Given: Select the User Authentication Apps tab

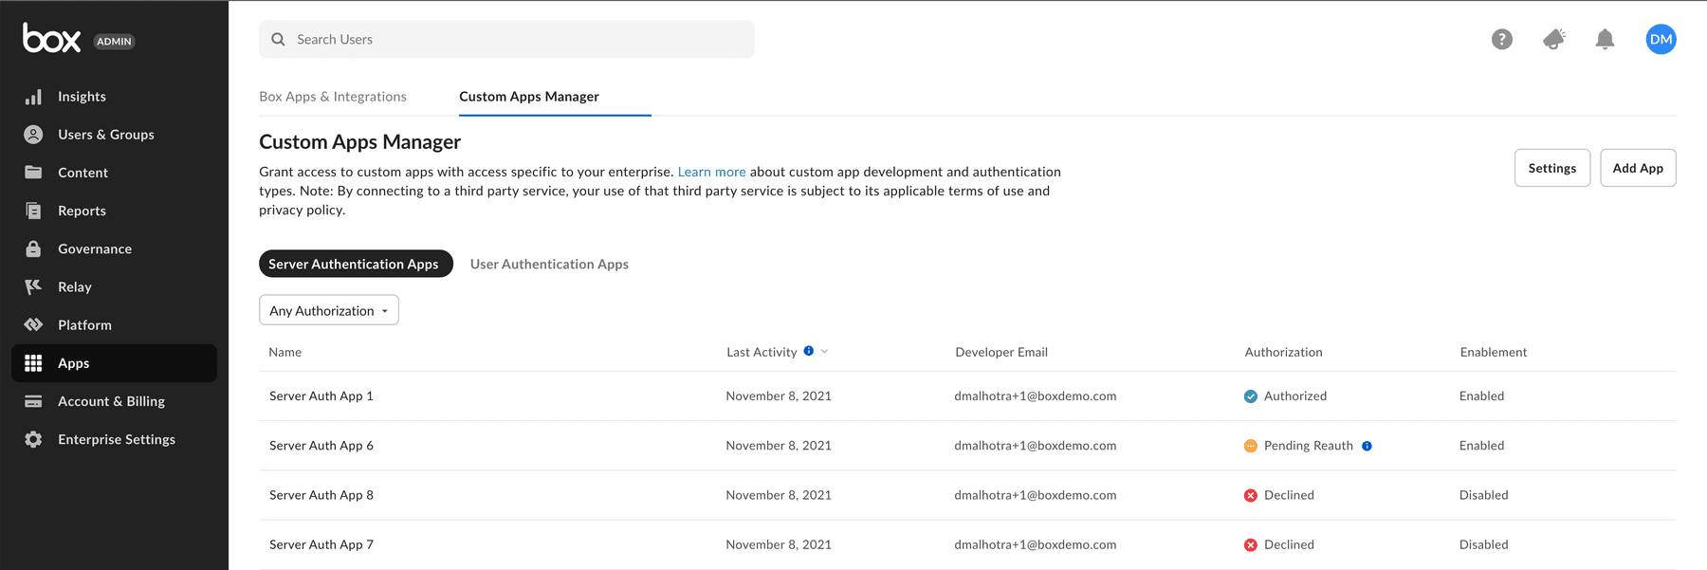Looking at the screenshot, I should [x=549, y=264].
